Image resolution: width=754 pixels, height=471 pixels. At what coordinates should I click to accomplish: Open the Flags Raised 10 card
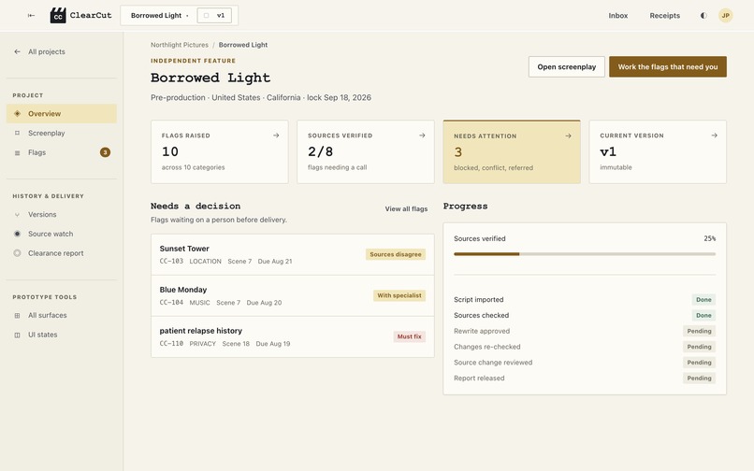click(220, 152)
